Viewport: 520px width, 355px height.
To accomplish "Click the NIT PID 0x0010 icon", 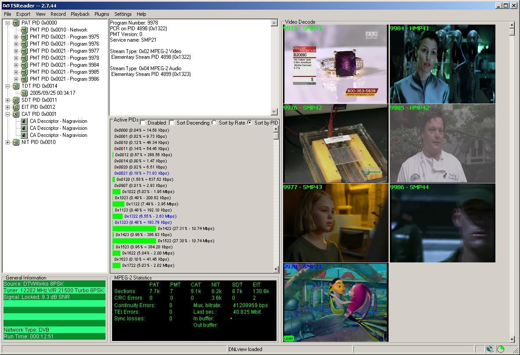I will click(x=15, y=143).
